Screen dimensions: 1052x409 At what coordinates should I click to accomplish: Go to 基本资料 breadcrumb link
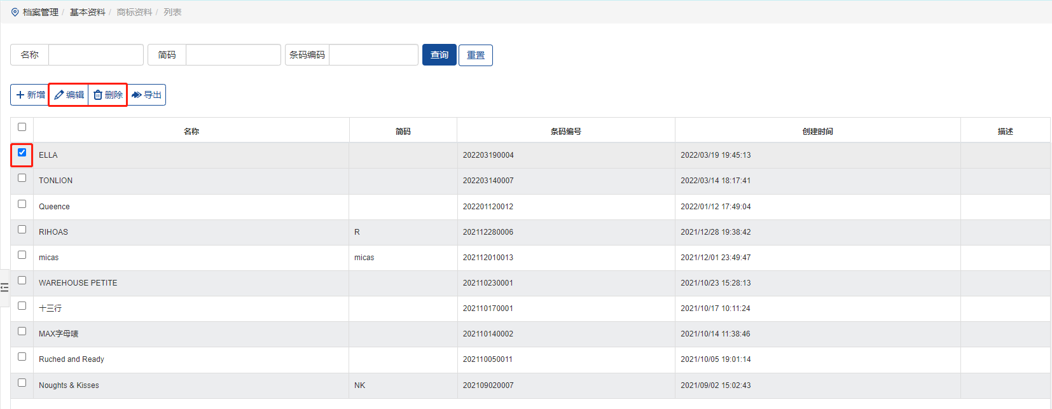pos(87,12)
